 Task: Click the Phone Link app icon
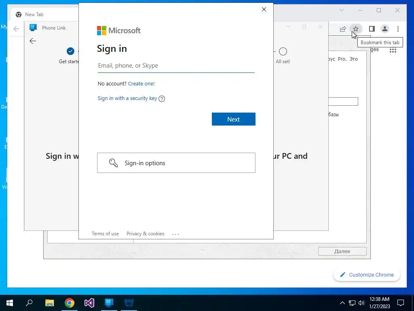[x=33, y=28]
